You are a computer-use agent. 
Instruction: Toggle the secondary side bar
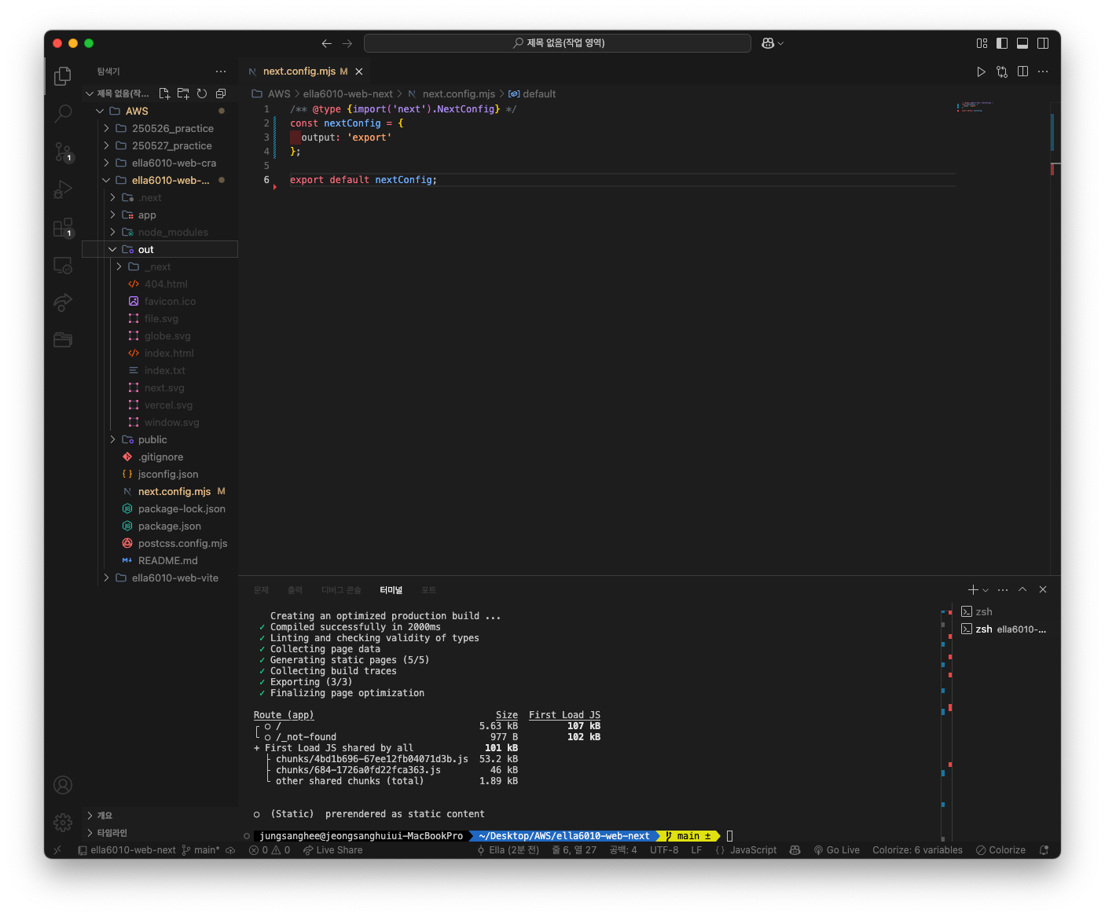[x=1043, y=43]
